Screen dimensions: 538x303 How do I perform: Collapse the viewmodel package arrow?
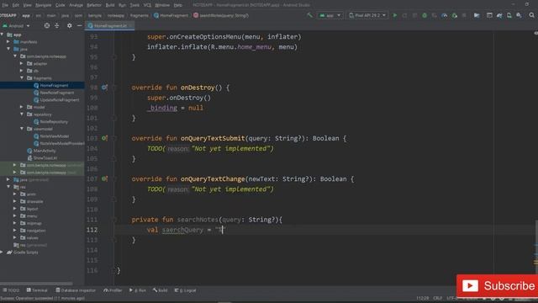coord(23,129)
